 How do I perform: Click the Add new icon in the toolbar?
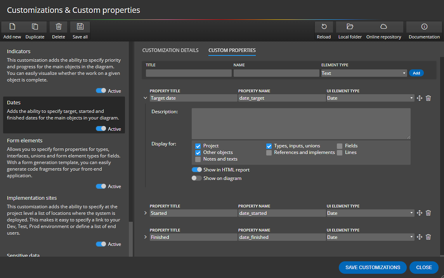[x=12, y=26]
